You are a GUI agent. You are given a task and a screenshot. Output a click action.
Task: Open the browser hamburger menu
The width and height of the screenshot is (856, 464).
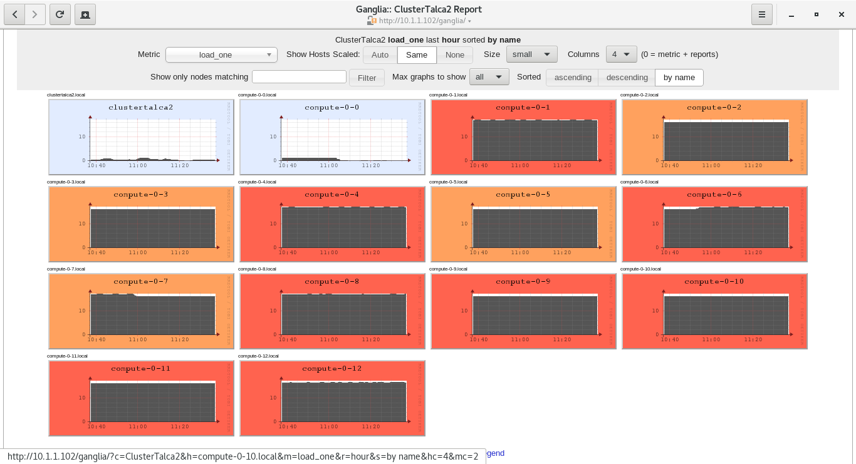point(761,14)
